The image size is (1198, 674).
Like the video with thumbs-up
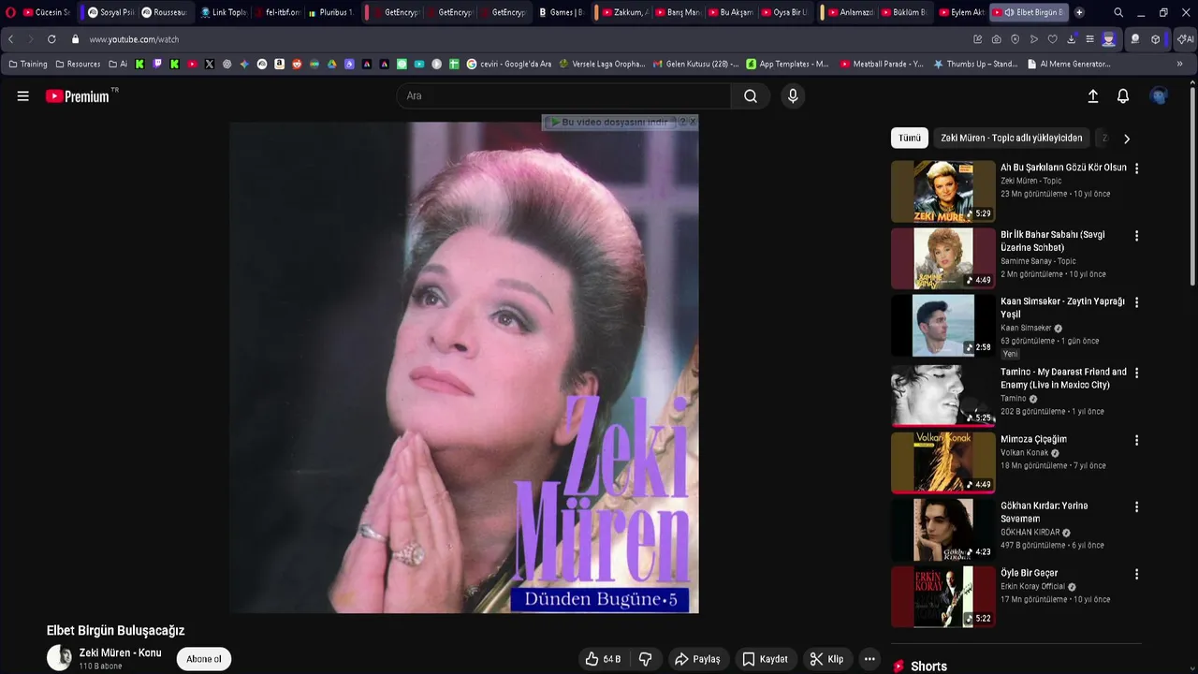pos(602,659)
